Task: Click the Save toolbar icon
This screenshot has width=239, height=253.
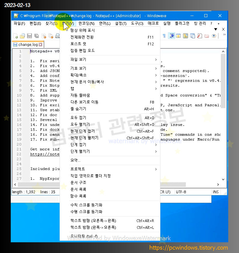Action: (x=29, y=36)
